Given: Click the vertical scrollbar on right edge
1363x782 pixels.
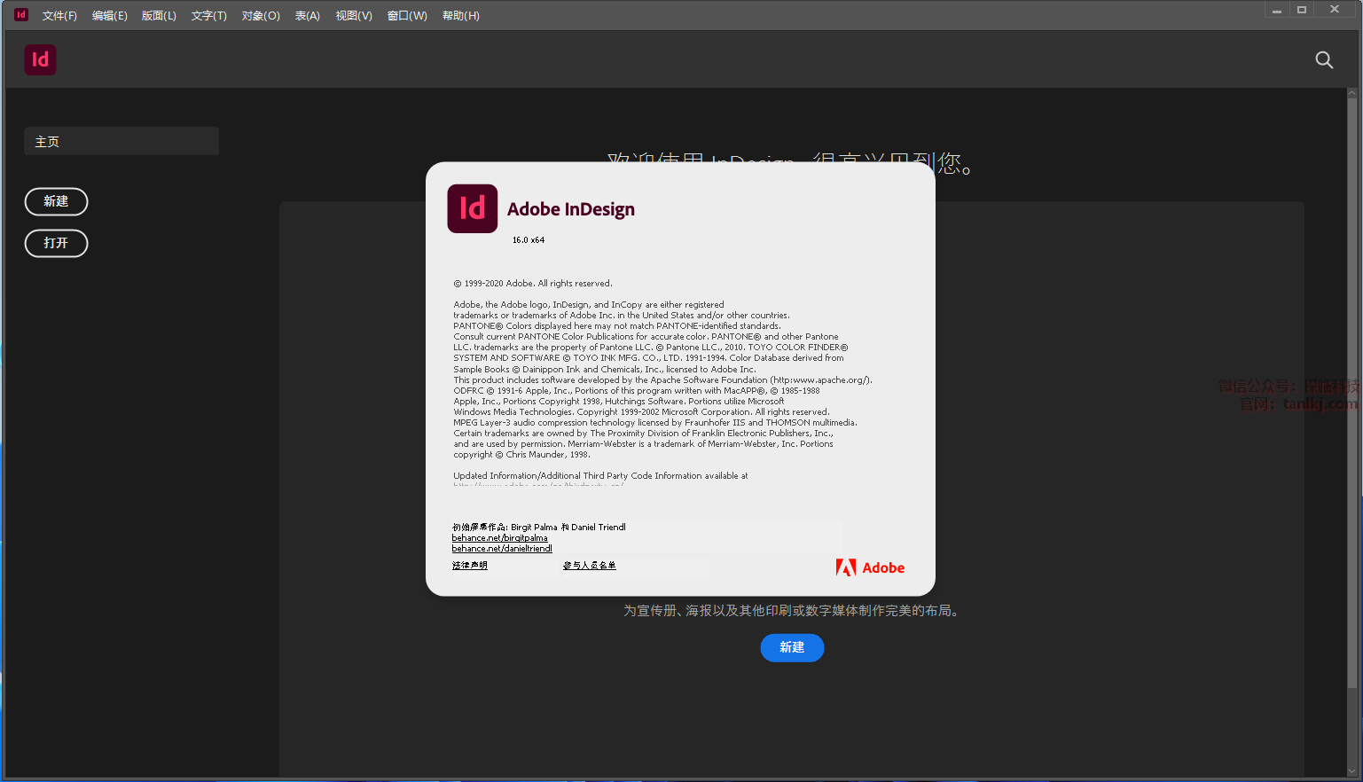Looking at the screenshot, I should [x=1352, y=390].
